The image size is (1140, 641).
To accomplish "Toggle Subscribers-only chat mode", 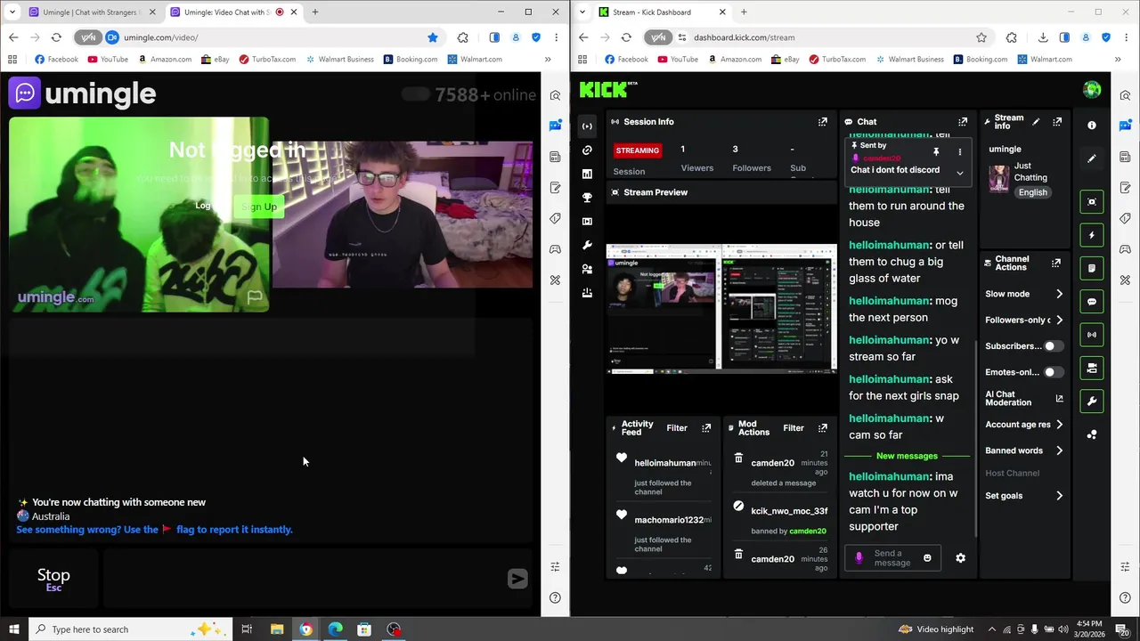I will [x=1054, y=346].
